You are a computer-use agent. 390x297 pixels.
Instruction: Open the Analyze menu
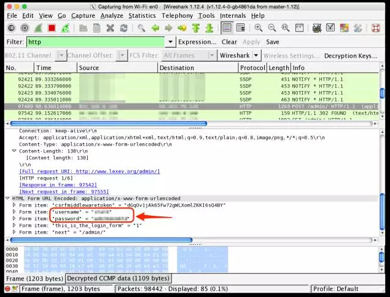[x=112, y=16]
